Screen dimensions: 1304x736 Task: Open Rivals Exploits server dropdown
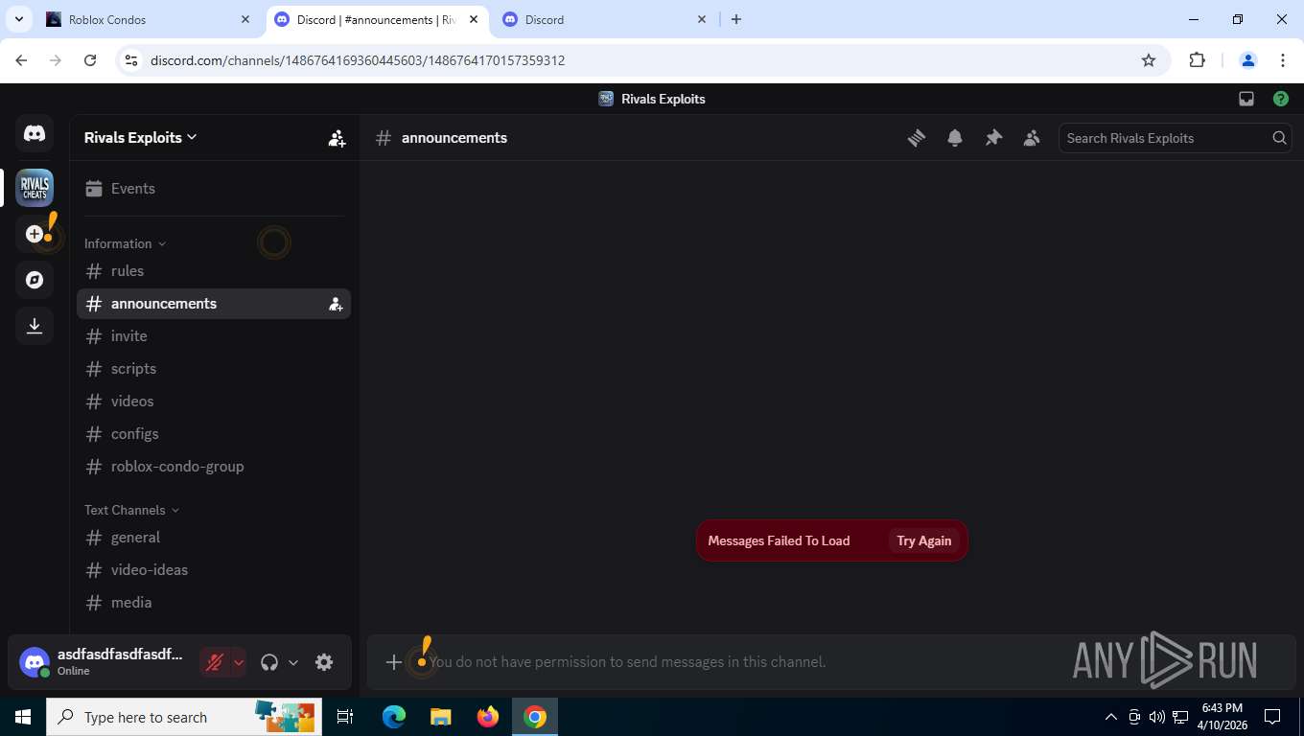(x=141, y=138)
